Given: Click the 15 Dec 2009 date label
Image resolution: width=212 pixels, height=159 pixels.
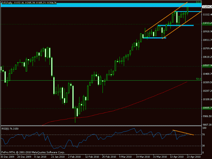Looking at the screenshot, I should pyautogui.click(x=7, y=157).
